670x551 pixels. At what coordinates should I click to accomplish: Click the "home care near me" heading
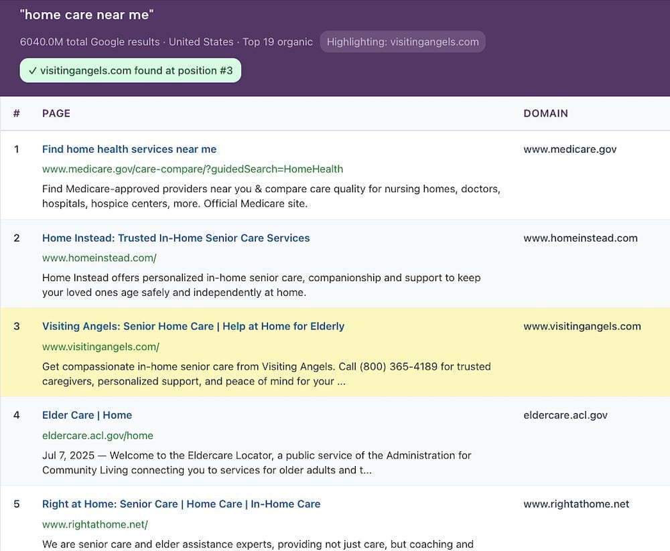coord(86,15)
